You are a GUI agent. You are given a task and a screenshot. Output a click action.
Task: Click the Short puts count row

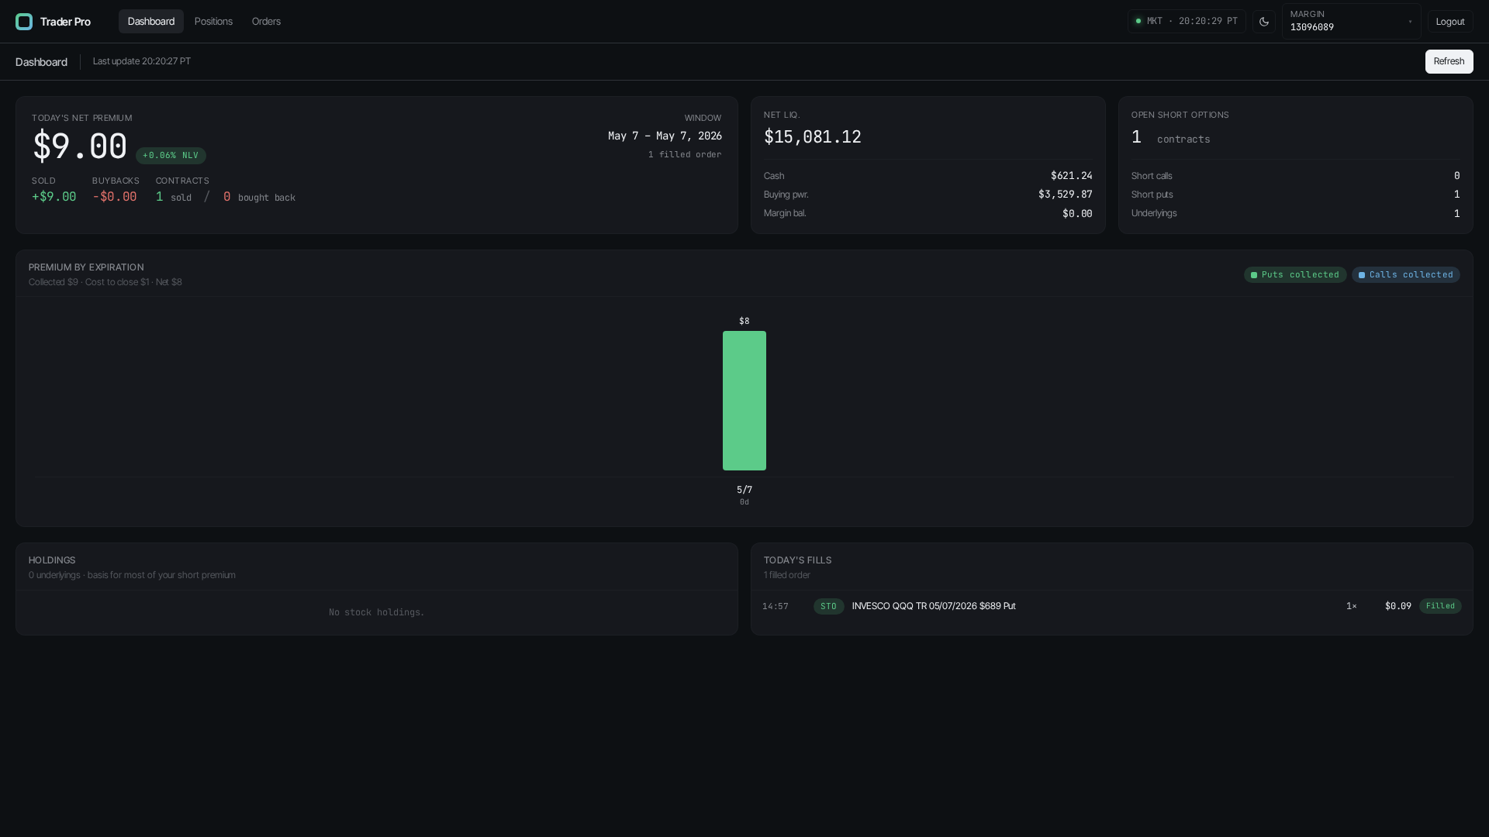click(x=1295, y=195)
